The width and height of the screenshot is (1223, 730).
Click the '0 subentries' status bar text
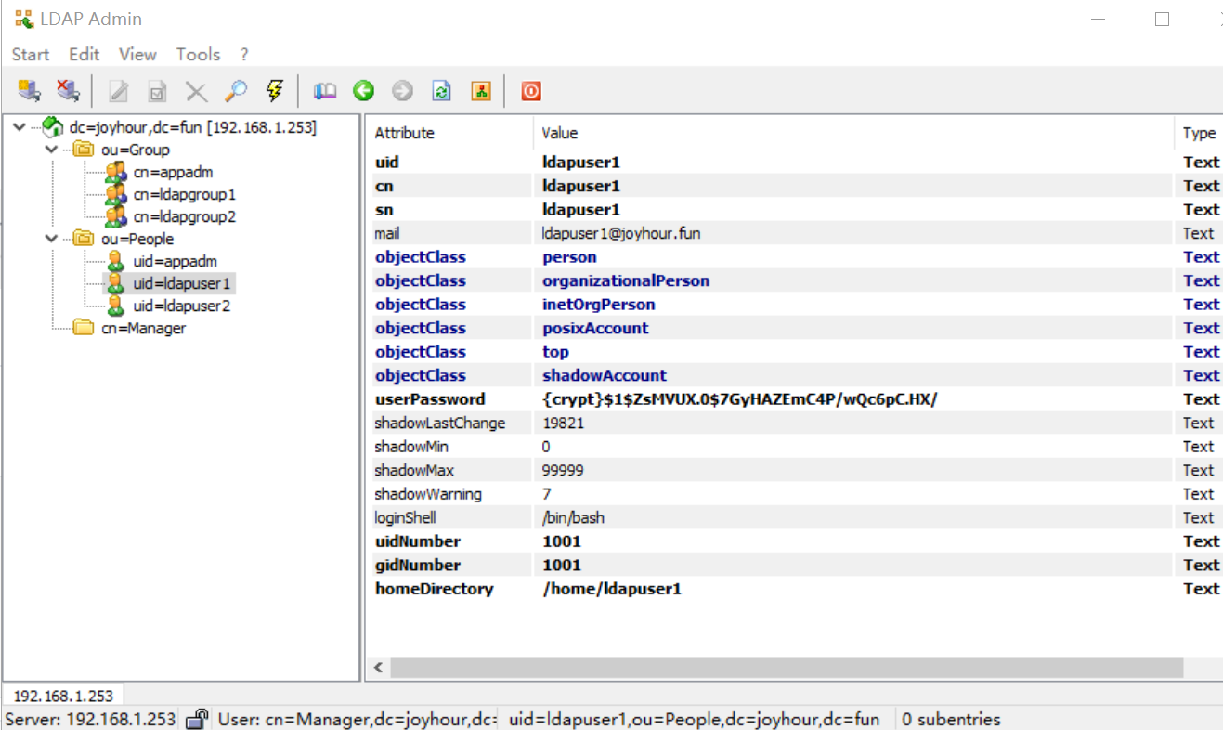point(951,719)
